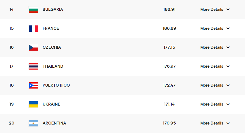Image resolution: width=245 pixels, height=134 pixels.
Task: Click the Bulgaria flag icon
Action: pyautogui.click(x=33, y=9)
